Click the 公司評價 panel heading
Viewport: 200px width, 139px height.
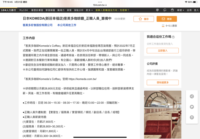(152, 64)
